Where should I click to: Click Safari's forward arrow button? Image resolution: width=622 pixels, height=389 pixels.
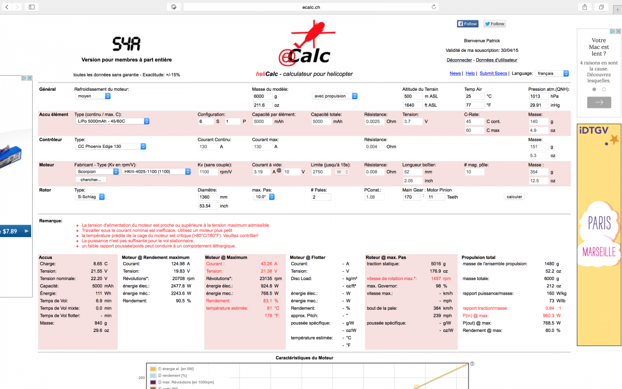point(17,7)
